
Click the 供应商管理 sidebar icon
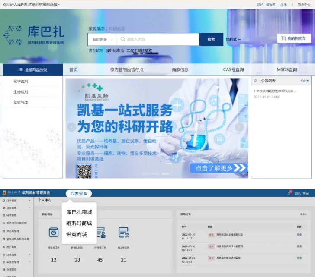3,231
